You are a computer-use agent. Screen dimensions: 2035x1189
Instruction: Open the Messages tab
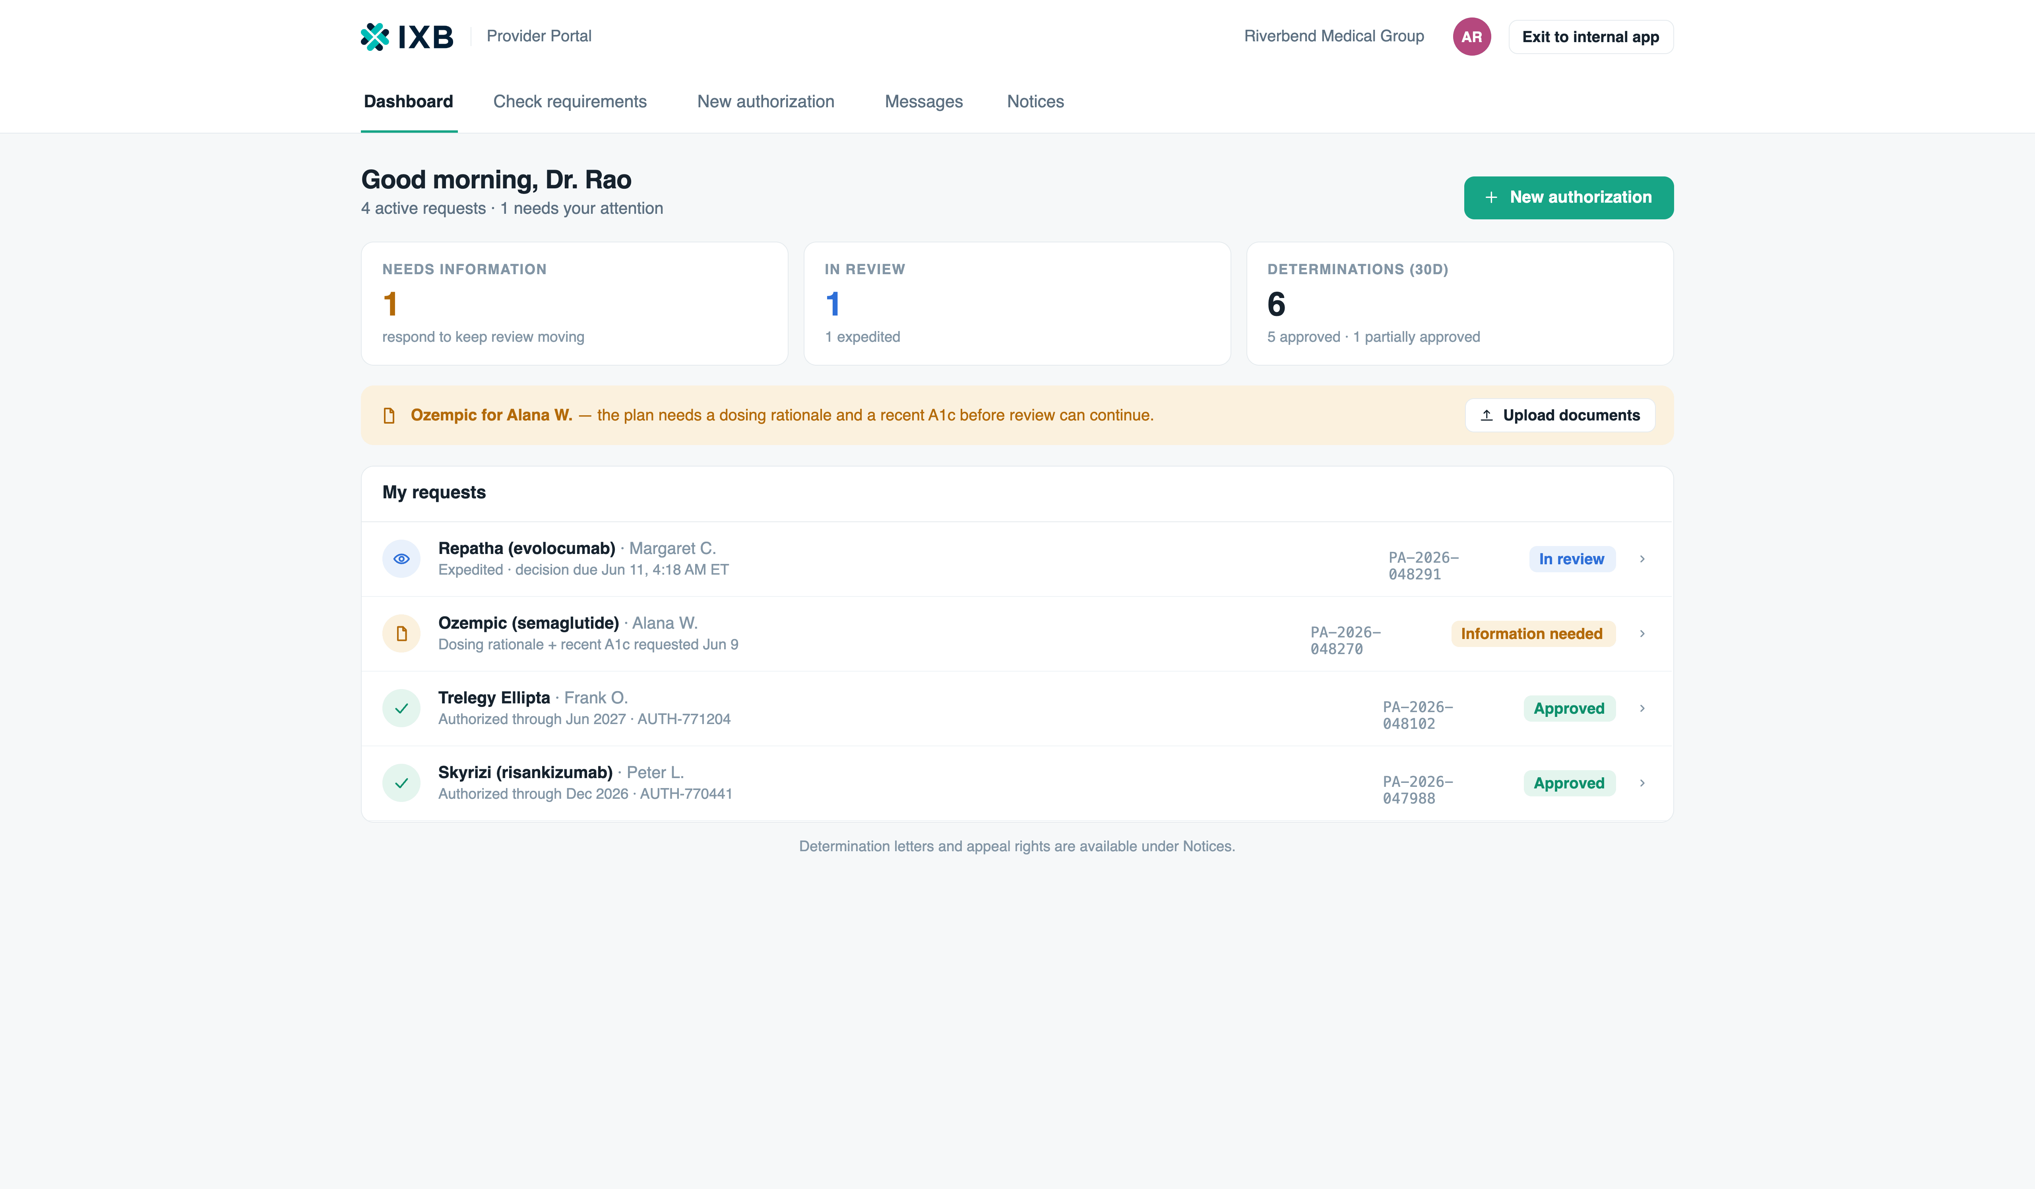point(924,102)
